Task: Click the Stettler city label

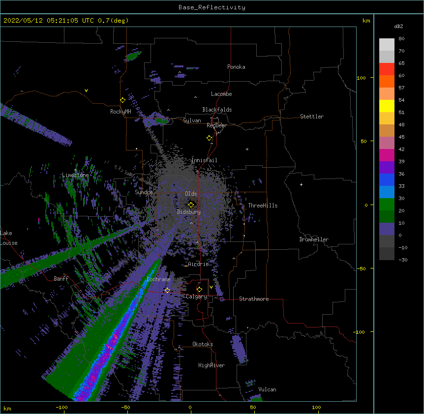Action: pyautogui.click(x=312, y=117)
